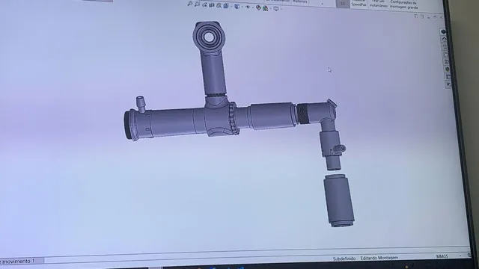This screenshot has height=269, width=479.
Task: Open SolidWorks Resources task pane tab
Action: coord(444,31)
